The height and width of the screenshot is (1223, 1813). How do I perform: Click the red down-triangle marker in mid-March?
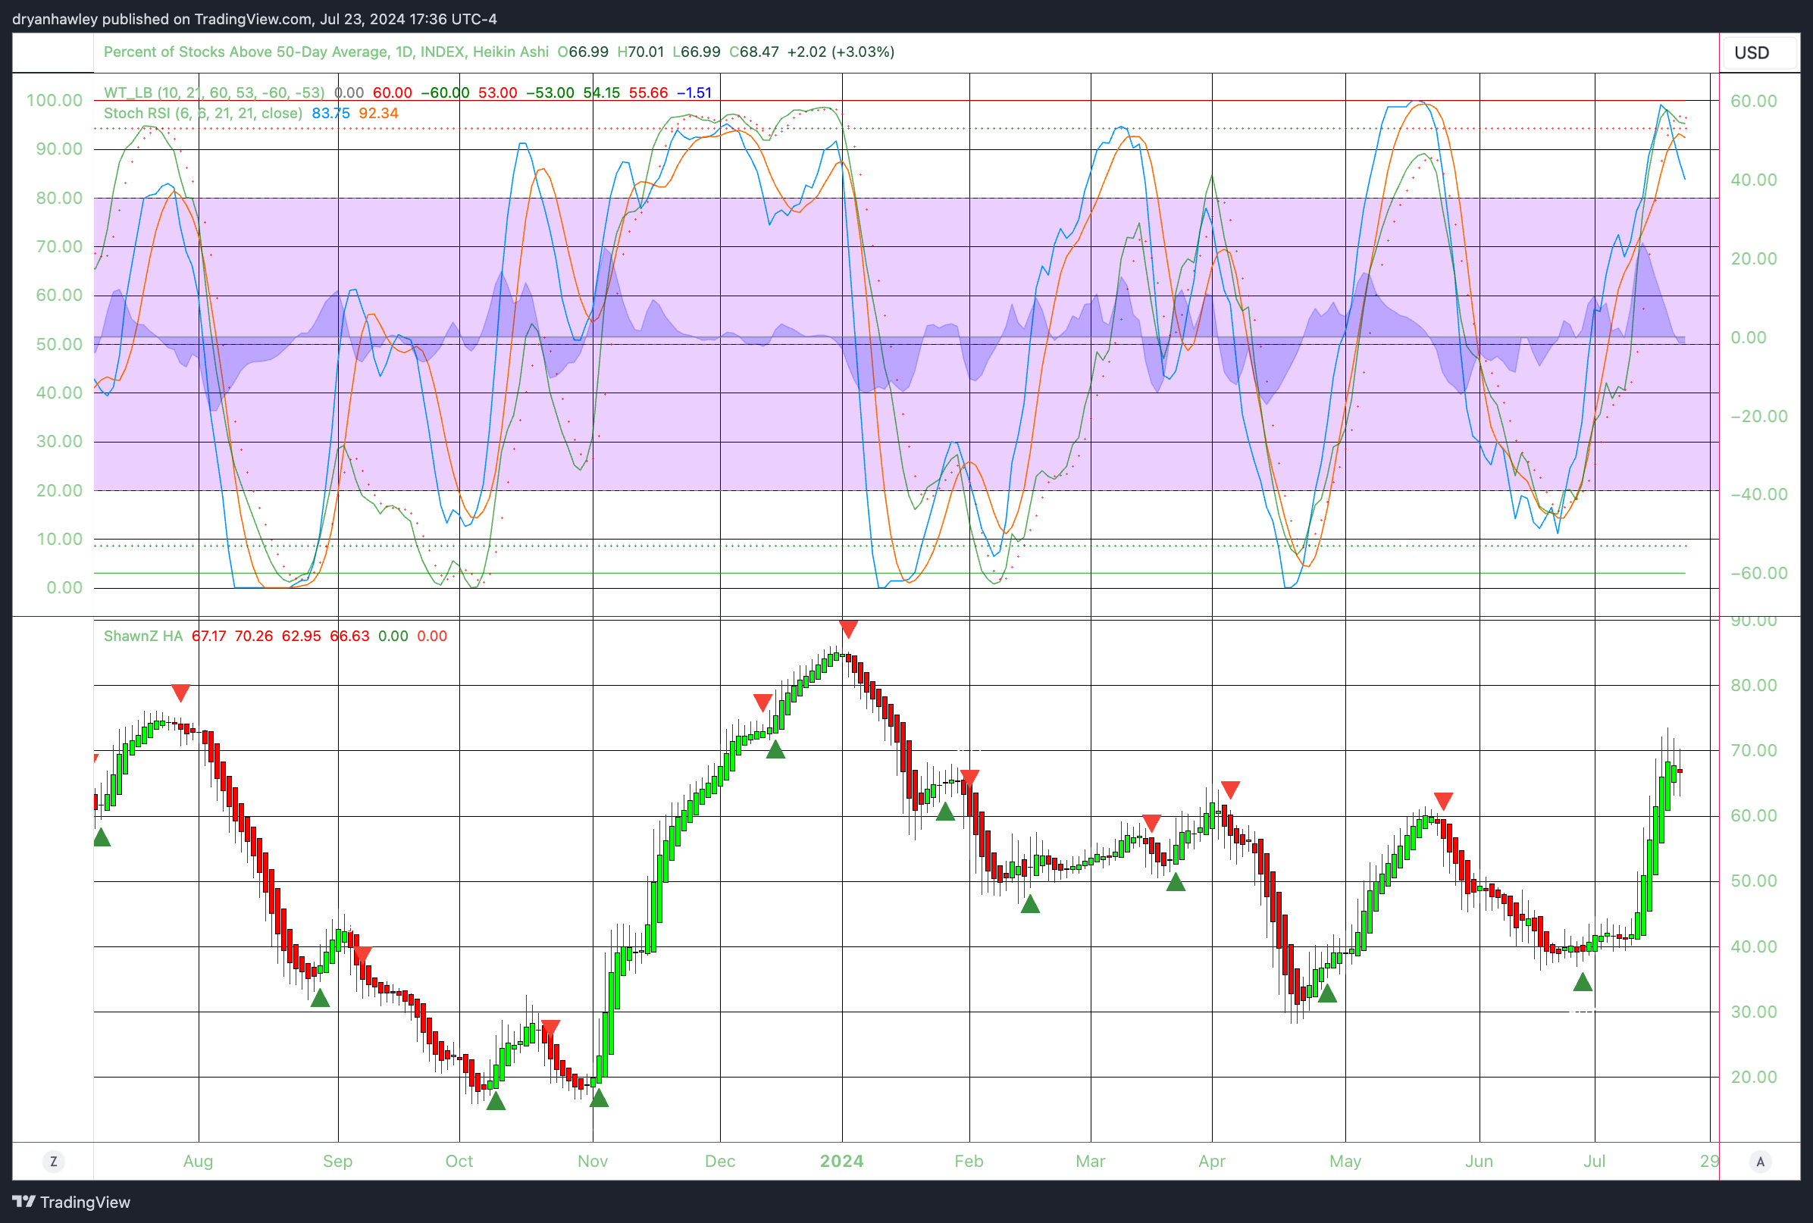1151,823
